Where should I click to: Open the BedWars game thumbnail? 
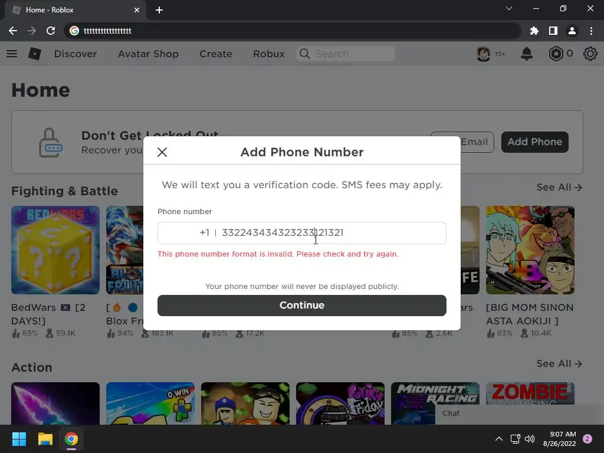tap(55, 250)
